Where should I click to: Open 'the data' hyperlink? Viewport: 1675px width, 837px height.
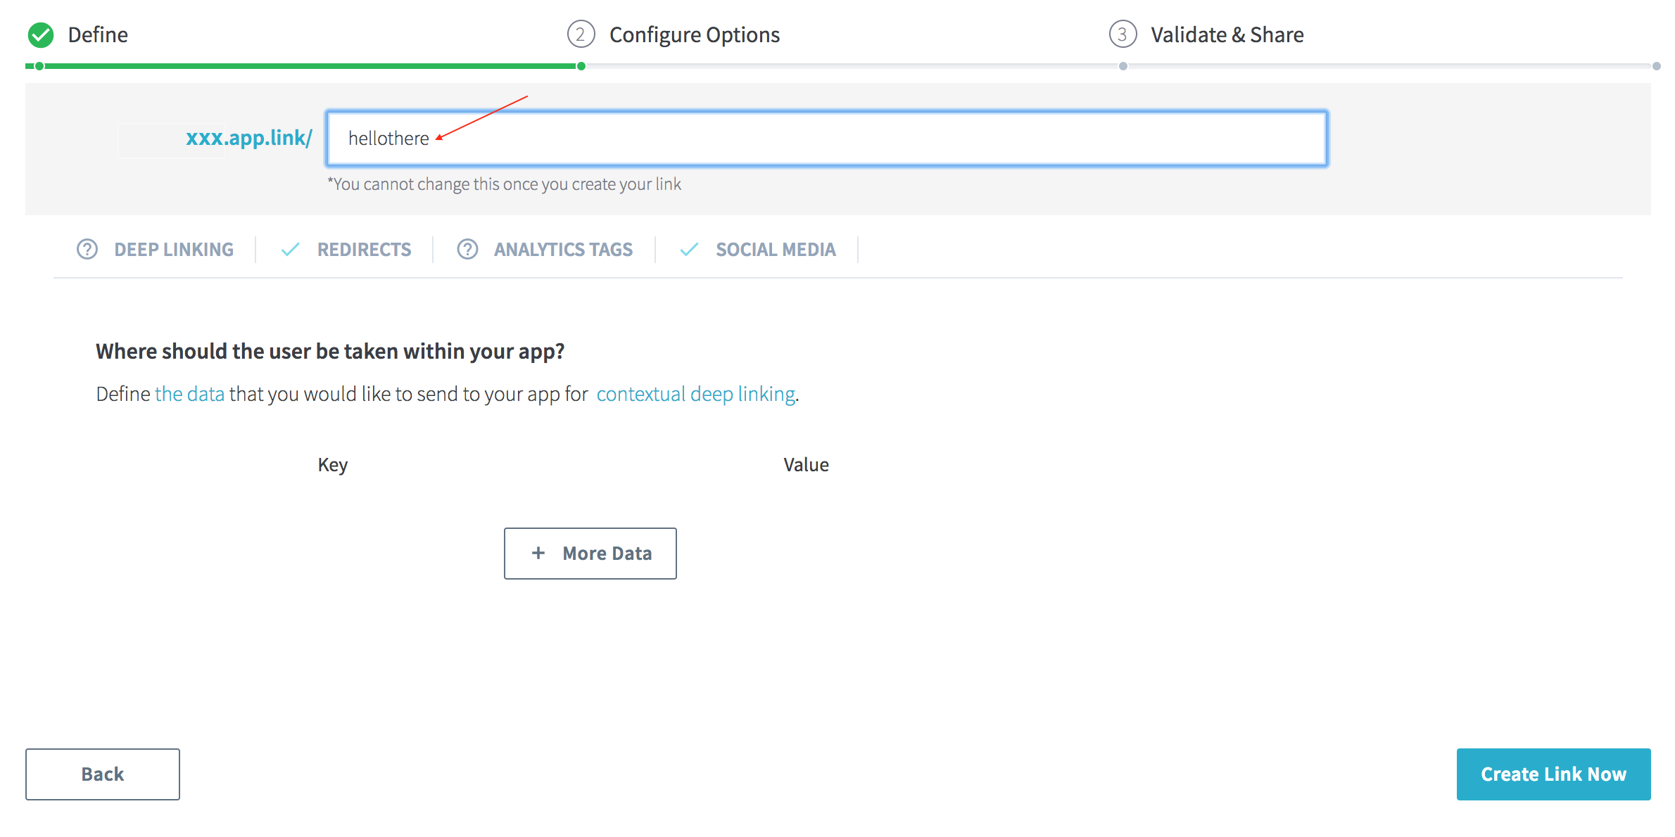tap(189, 394)
